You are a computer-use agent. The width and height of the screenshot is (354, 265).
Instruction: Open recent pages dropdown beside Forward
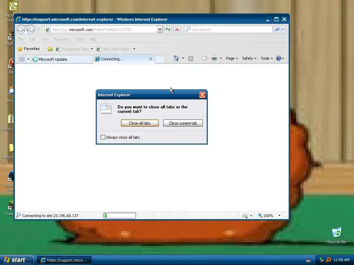[x=38, y=30]
